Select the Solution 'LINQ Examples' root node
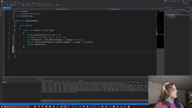This screenshot has height=108, width=192. [174, 13]
